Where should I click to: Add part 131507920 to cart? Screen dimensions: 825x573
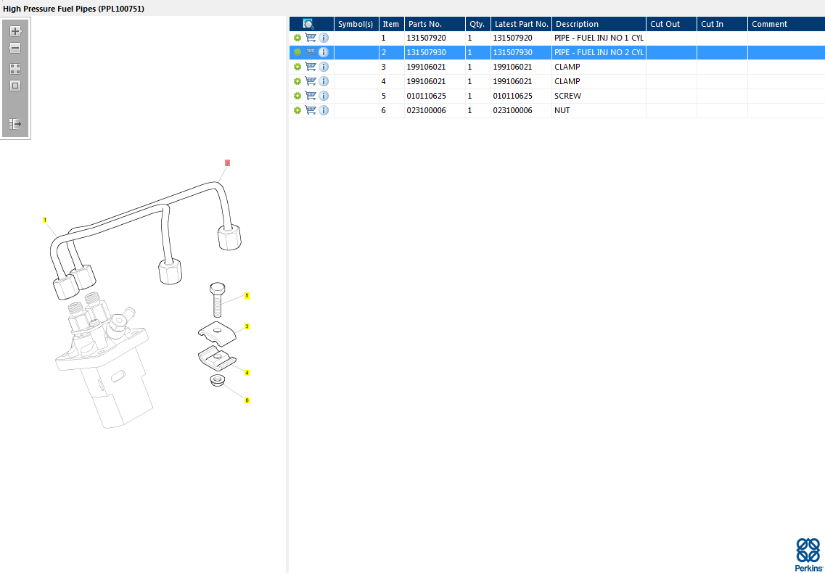[x=311, y=38]
